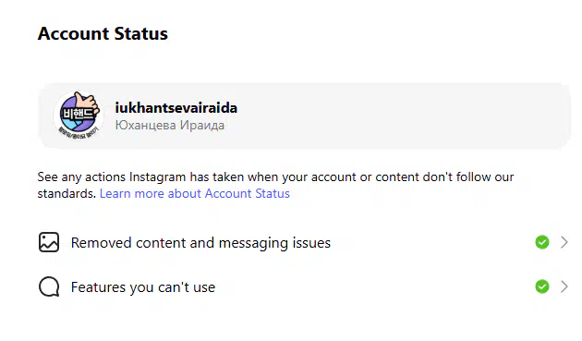Click the photo icon beside Removed content
This screenshot has height=341, width=582.
click(49, 242)
